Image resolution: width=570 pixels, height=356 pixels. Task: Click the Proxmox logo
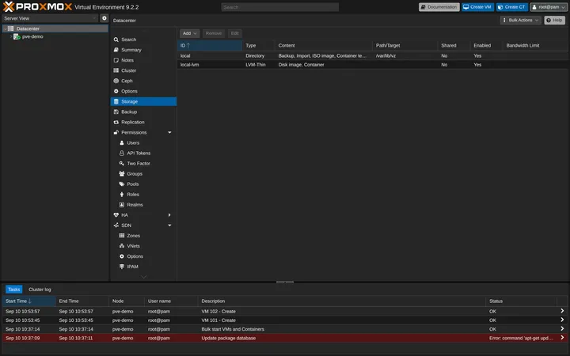pos(37,6)
